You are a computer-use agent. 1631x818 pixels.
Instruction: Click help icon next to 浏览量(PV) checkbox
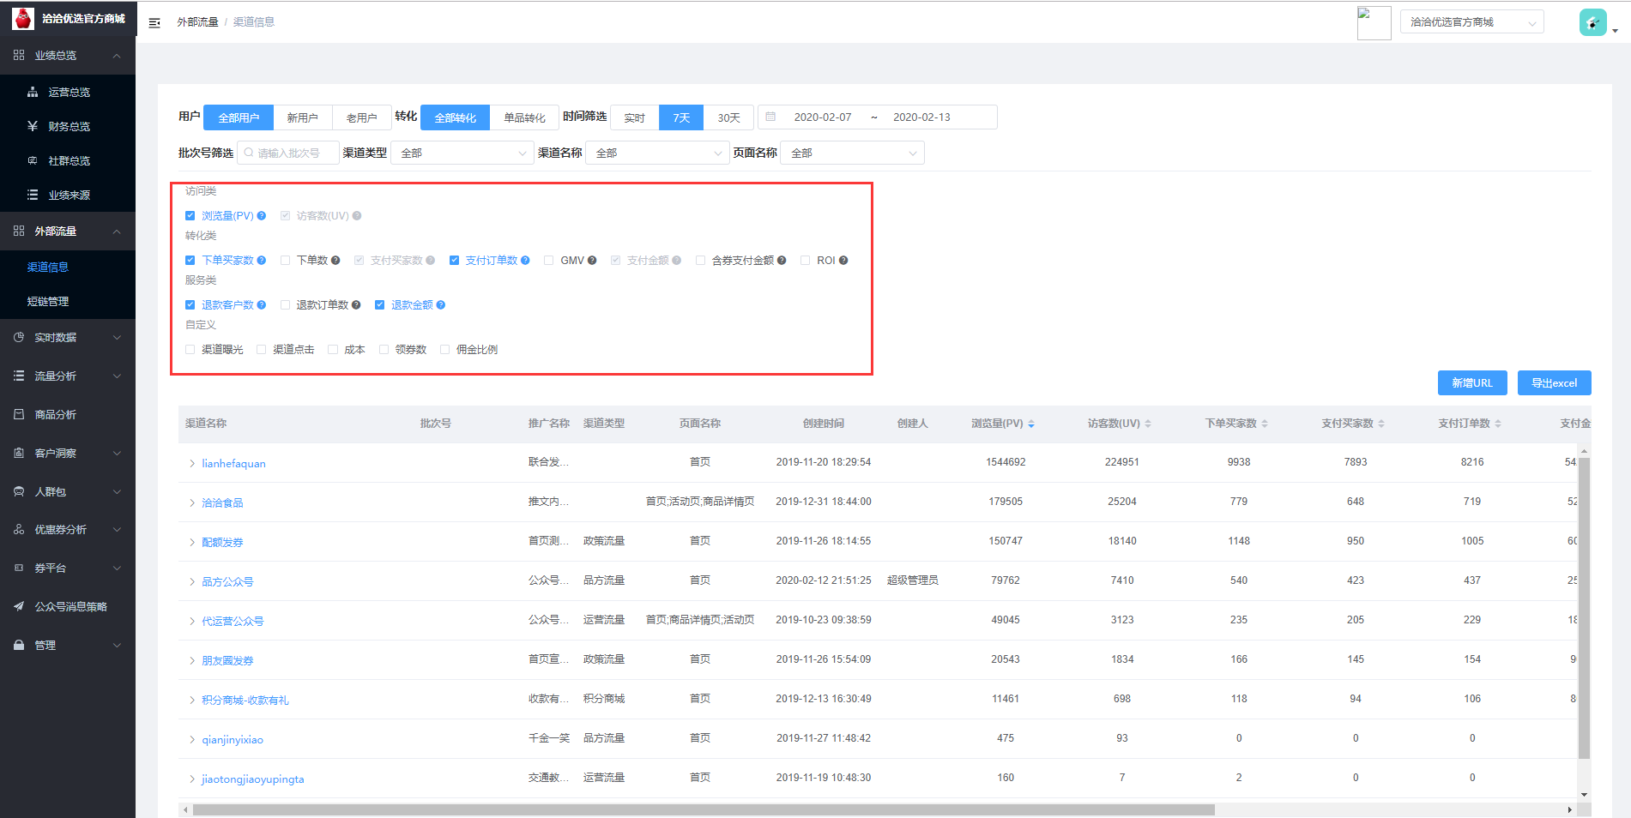coord(262,216)
